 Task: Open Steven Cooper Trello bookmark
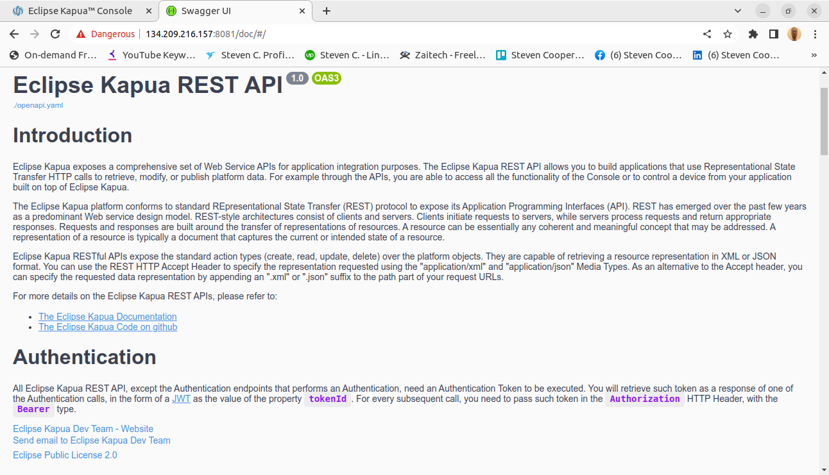coord(540,55)
